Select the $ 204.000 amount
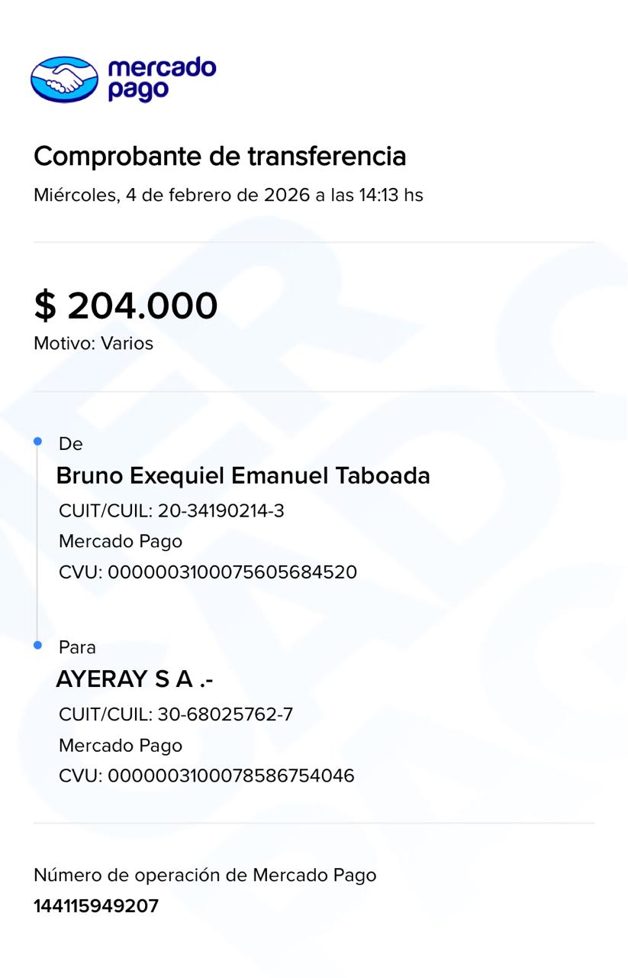628x978 pixels. click(x=126, y=306)
